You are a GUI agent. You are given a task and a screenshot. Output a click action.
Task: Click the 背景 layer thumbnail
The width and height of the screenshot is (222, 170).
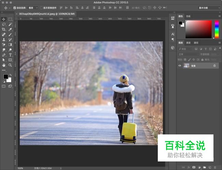point(186,65)
